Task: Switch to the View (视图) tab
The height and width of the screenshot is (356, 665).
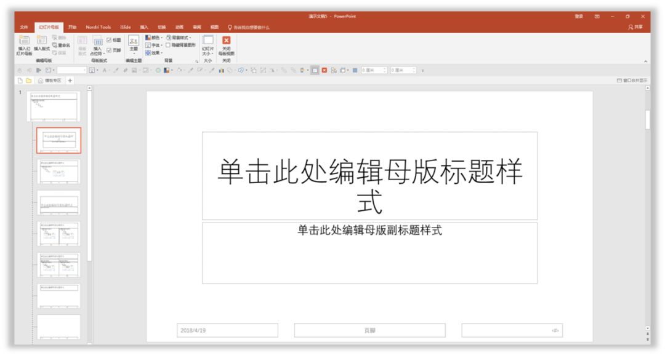Action: 215,27
